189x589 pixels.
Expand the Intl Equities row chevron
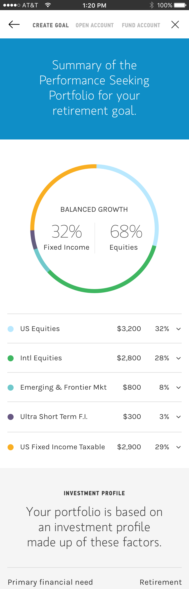[178, 358]
